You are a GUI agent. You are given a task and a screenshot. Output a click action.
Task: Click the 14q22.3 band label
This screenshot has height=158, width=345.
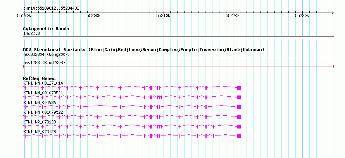click(31, 34)
